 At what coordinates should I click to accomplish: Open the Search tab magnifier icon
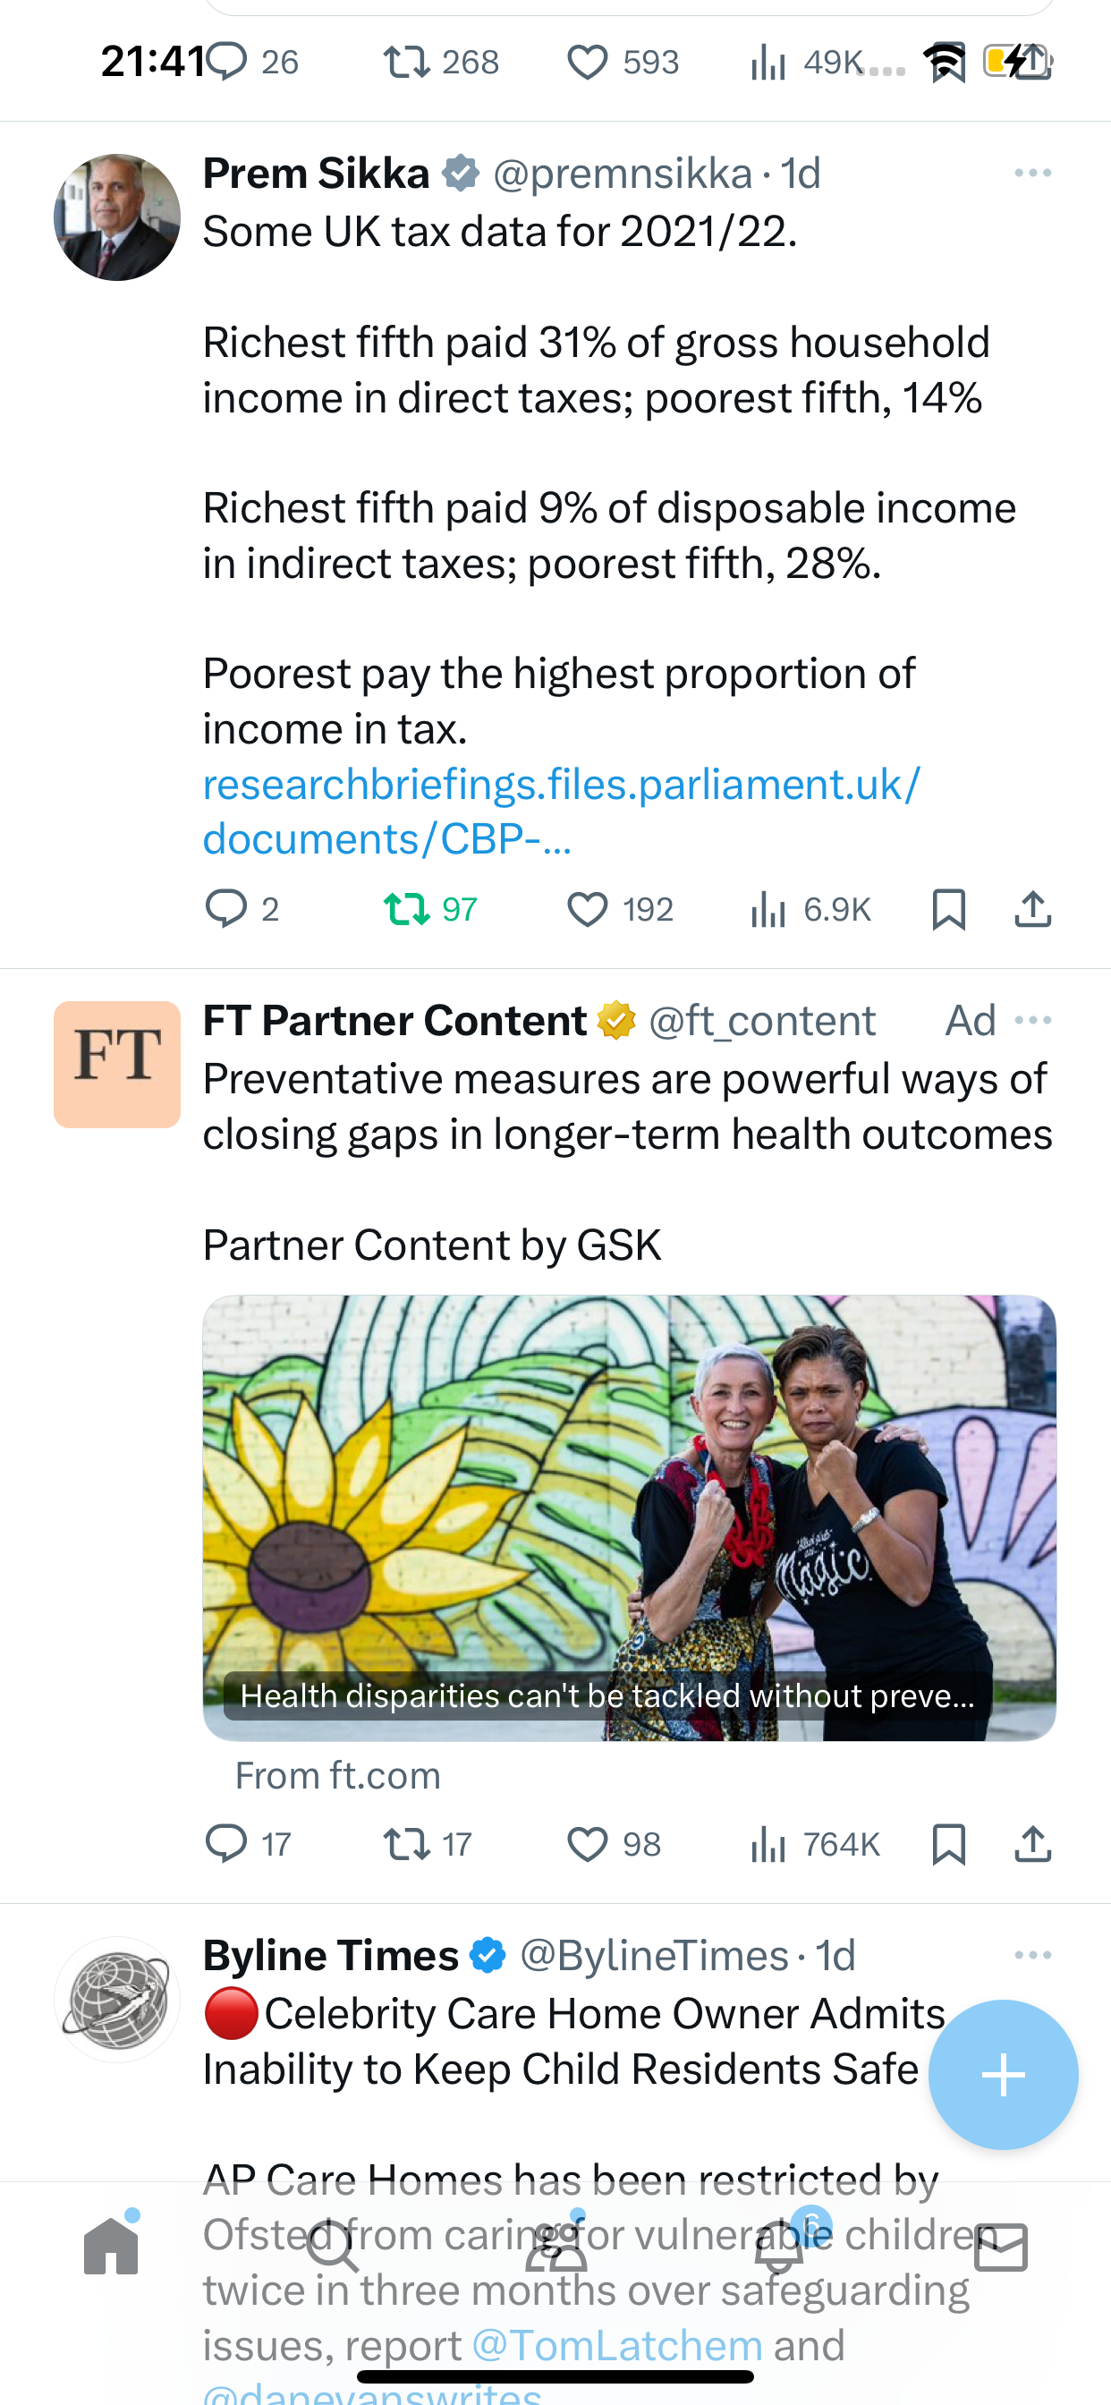pos(333,2247)
